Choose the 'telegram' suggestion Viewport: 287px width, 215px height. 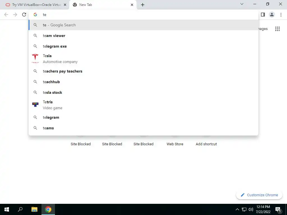143,117
